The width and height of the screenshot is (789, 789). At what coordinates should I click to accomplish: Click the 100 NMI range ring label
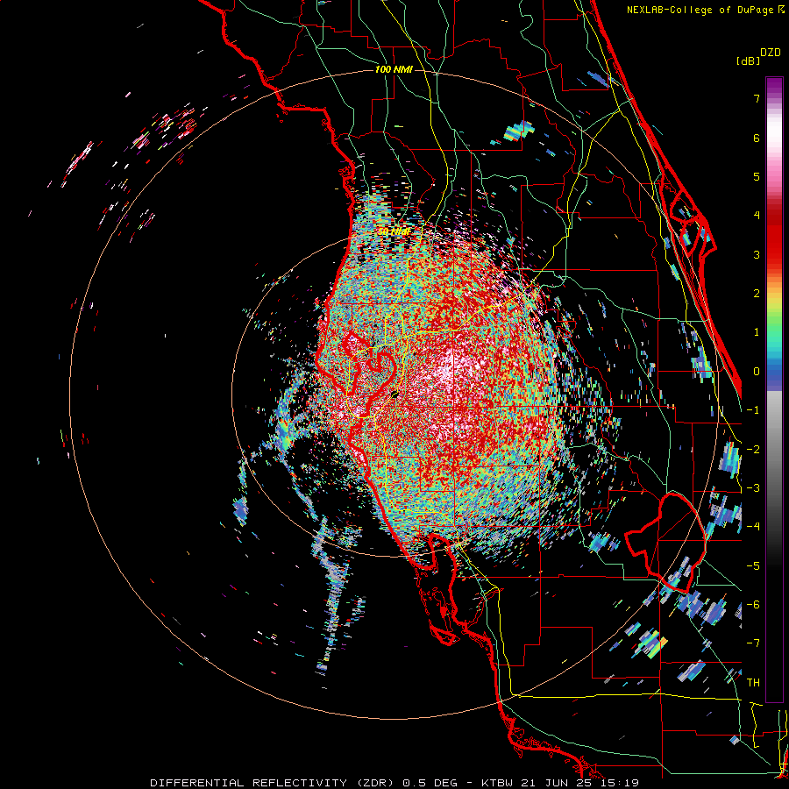[x=394, y=69]
